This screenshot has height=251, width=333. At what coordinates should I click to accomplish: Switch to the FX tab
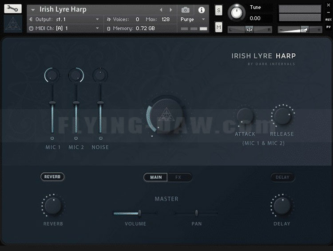(x=180, y=177)
